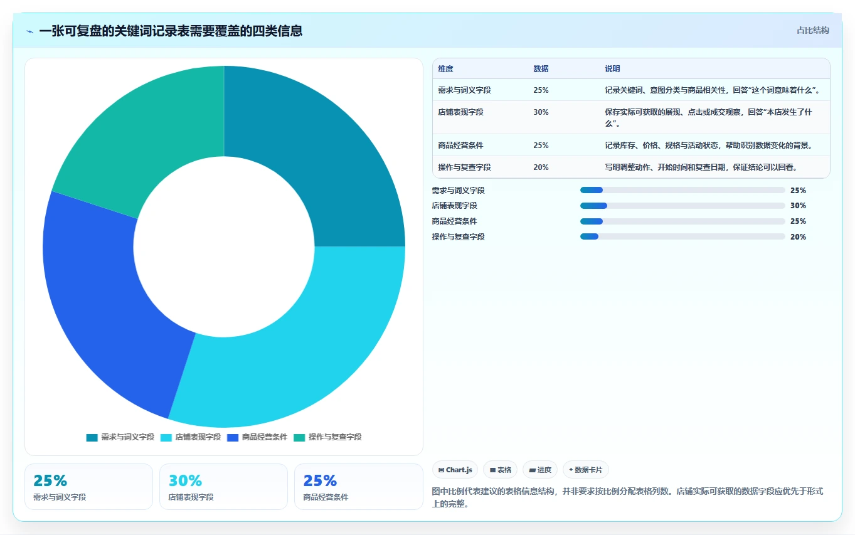855x535 pixels.
Task: Click the 占比结构 label in the header
Action: (x=813, y=30)
